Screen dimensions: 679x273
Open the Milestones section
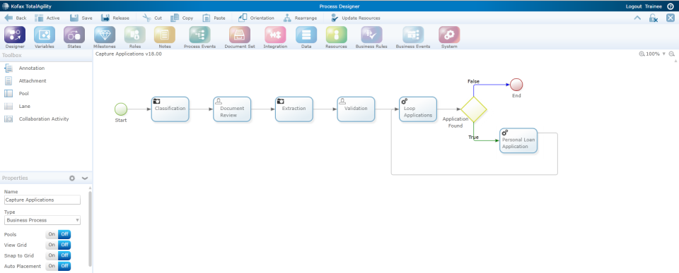point(105,37)
